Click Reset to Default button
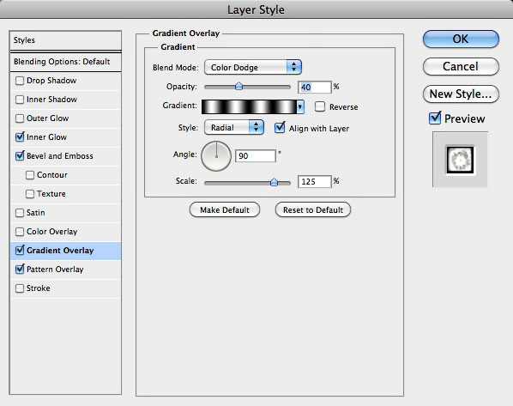 (x=313, y=210)
